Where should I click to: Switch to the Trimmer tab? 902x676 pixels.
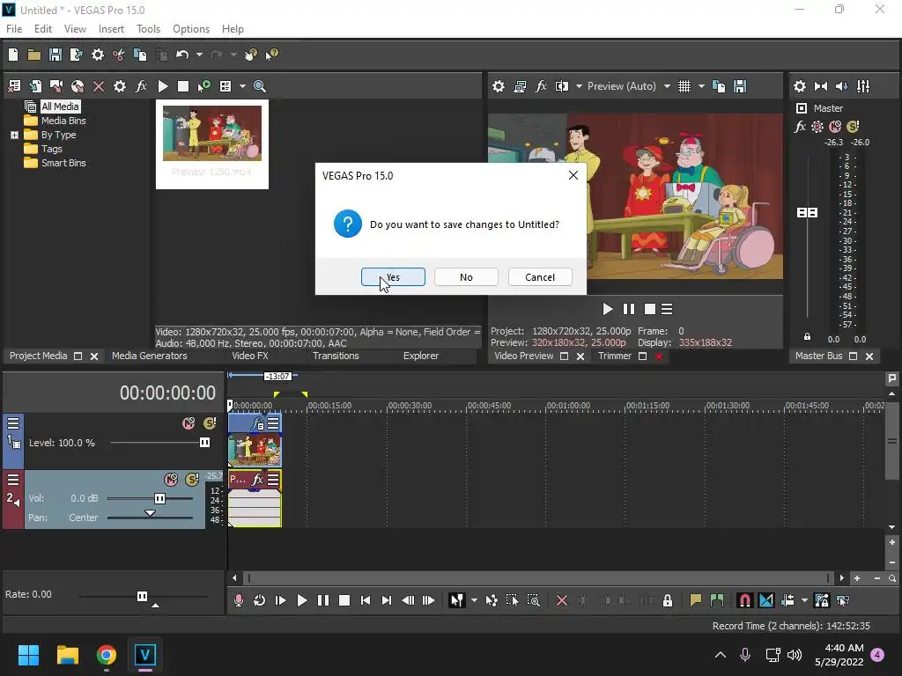pyautogui.click(x=614, y=356)
